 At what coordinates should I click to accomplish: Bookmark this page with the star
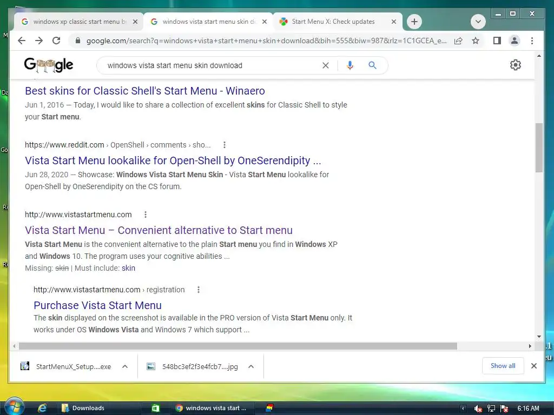[476, 41]
